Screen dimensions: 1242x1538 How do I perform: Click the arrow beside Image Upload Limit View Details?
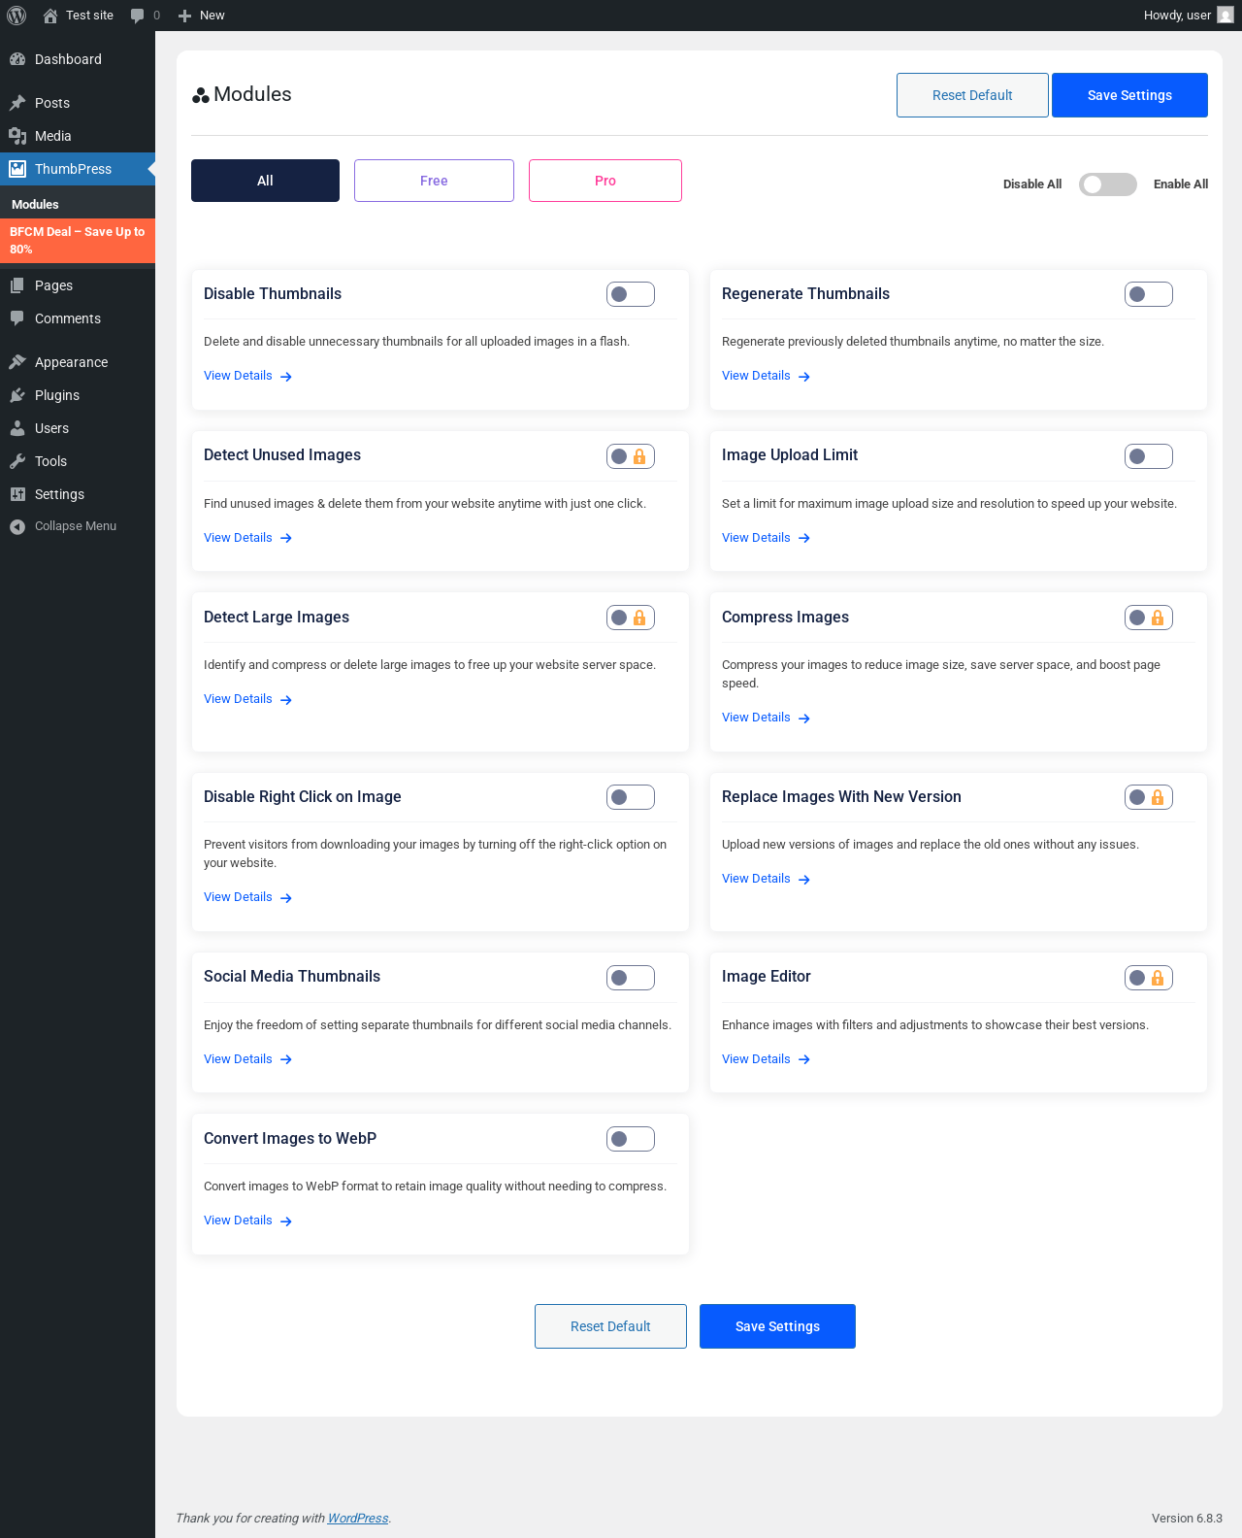tap(804, 538)
